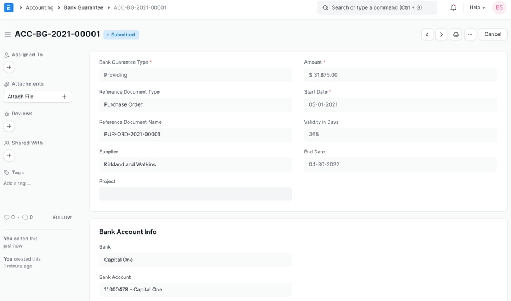Go to previous document arrow
511x301 pixels.
click(427, 35)
